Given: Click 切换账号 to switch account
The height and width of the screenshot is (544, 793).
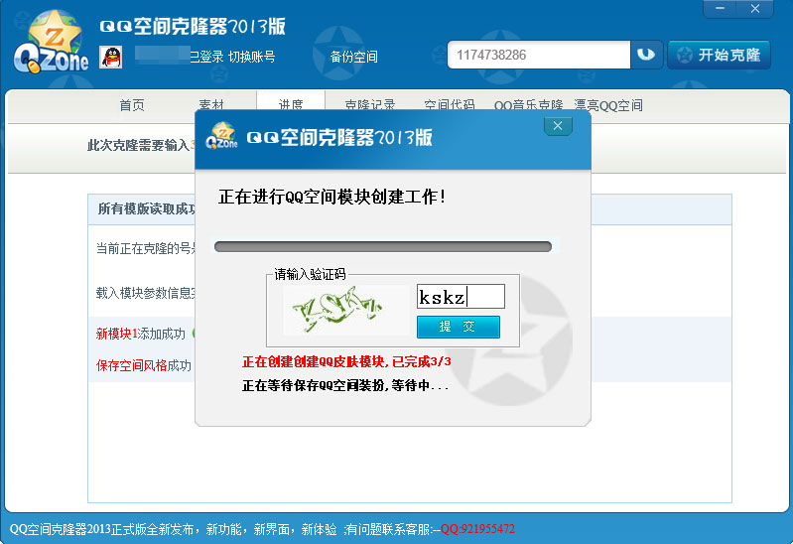Looking at the screenshot, I should [x=252, y=57].
